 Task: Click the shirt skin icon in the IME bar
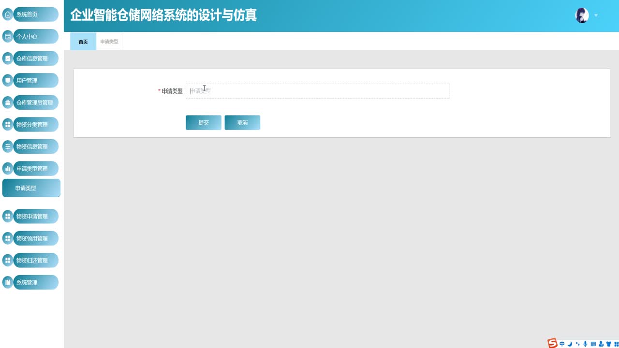point(609,344)
